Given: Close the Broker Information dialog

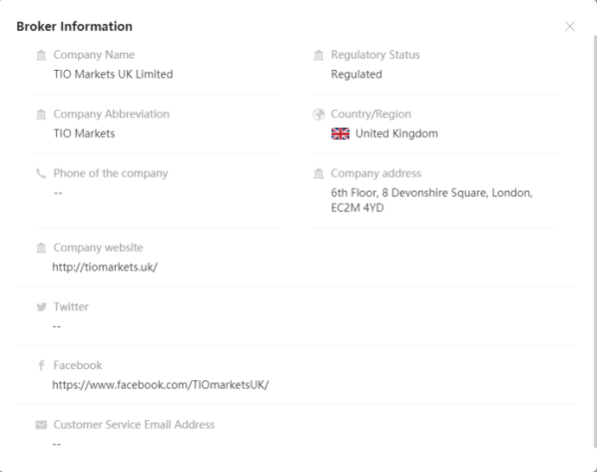Looking at the screenshot, I should pyautogui.click(x=570, y=26).
